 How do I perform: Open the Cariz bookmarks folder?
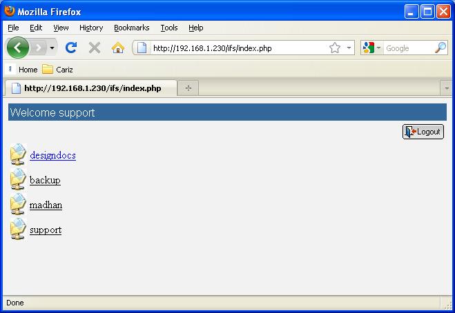tap(57, 70)
